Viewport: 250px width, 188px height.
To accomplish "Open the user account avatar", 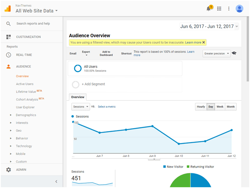I will click(239, 9).
